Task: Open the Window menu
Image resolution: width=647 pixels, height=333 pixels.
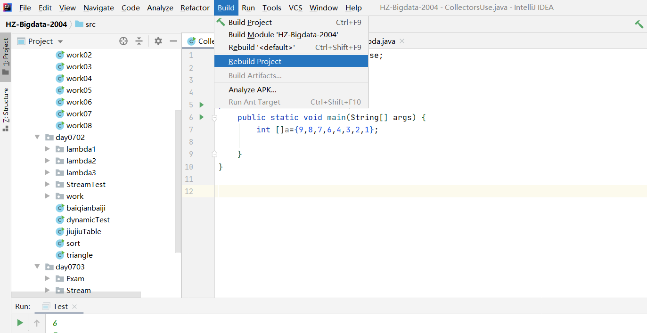Action: coord(324,8)
